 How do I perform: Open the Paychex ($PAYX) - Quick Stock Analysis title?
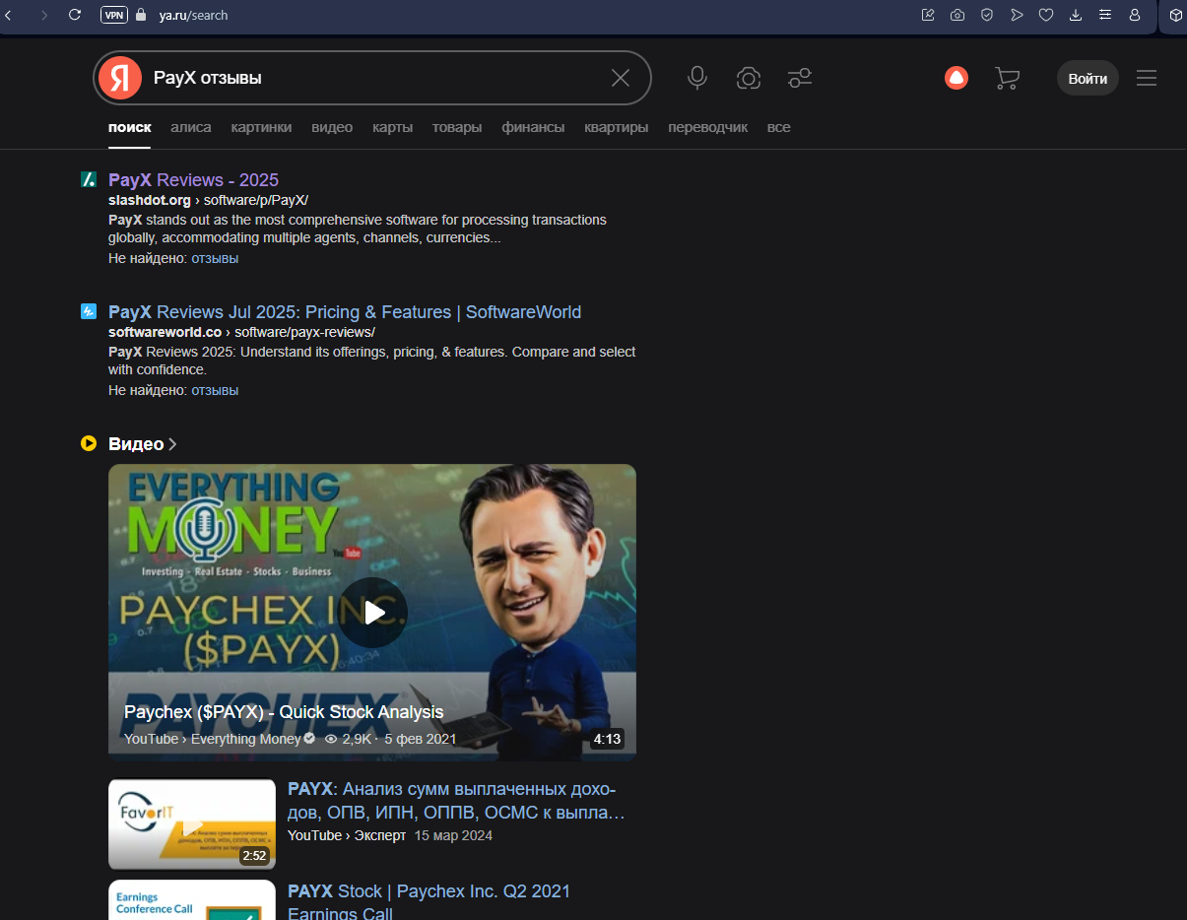point(284,712)
